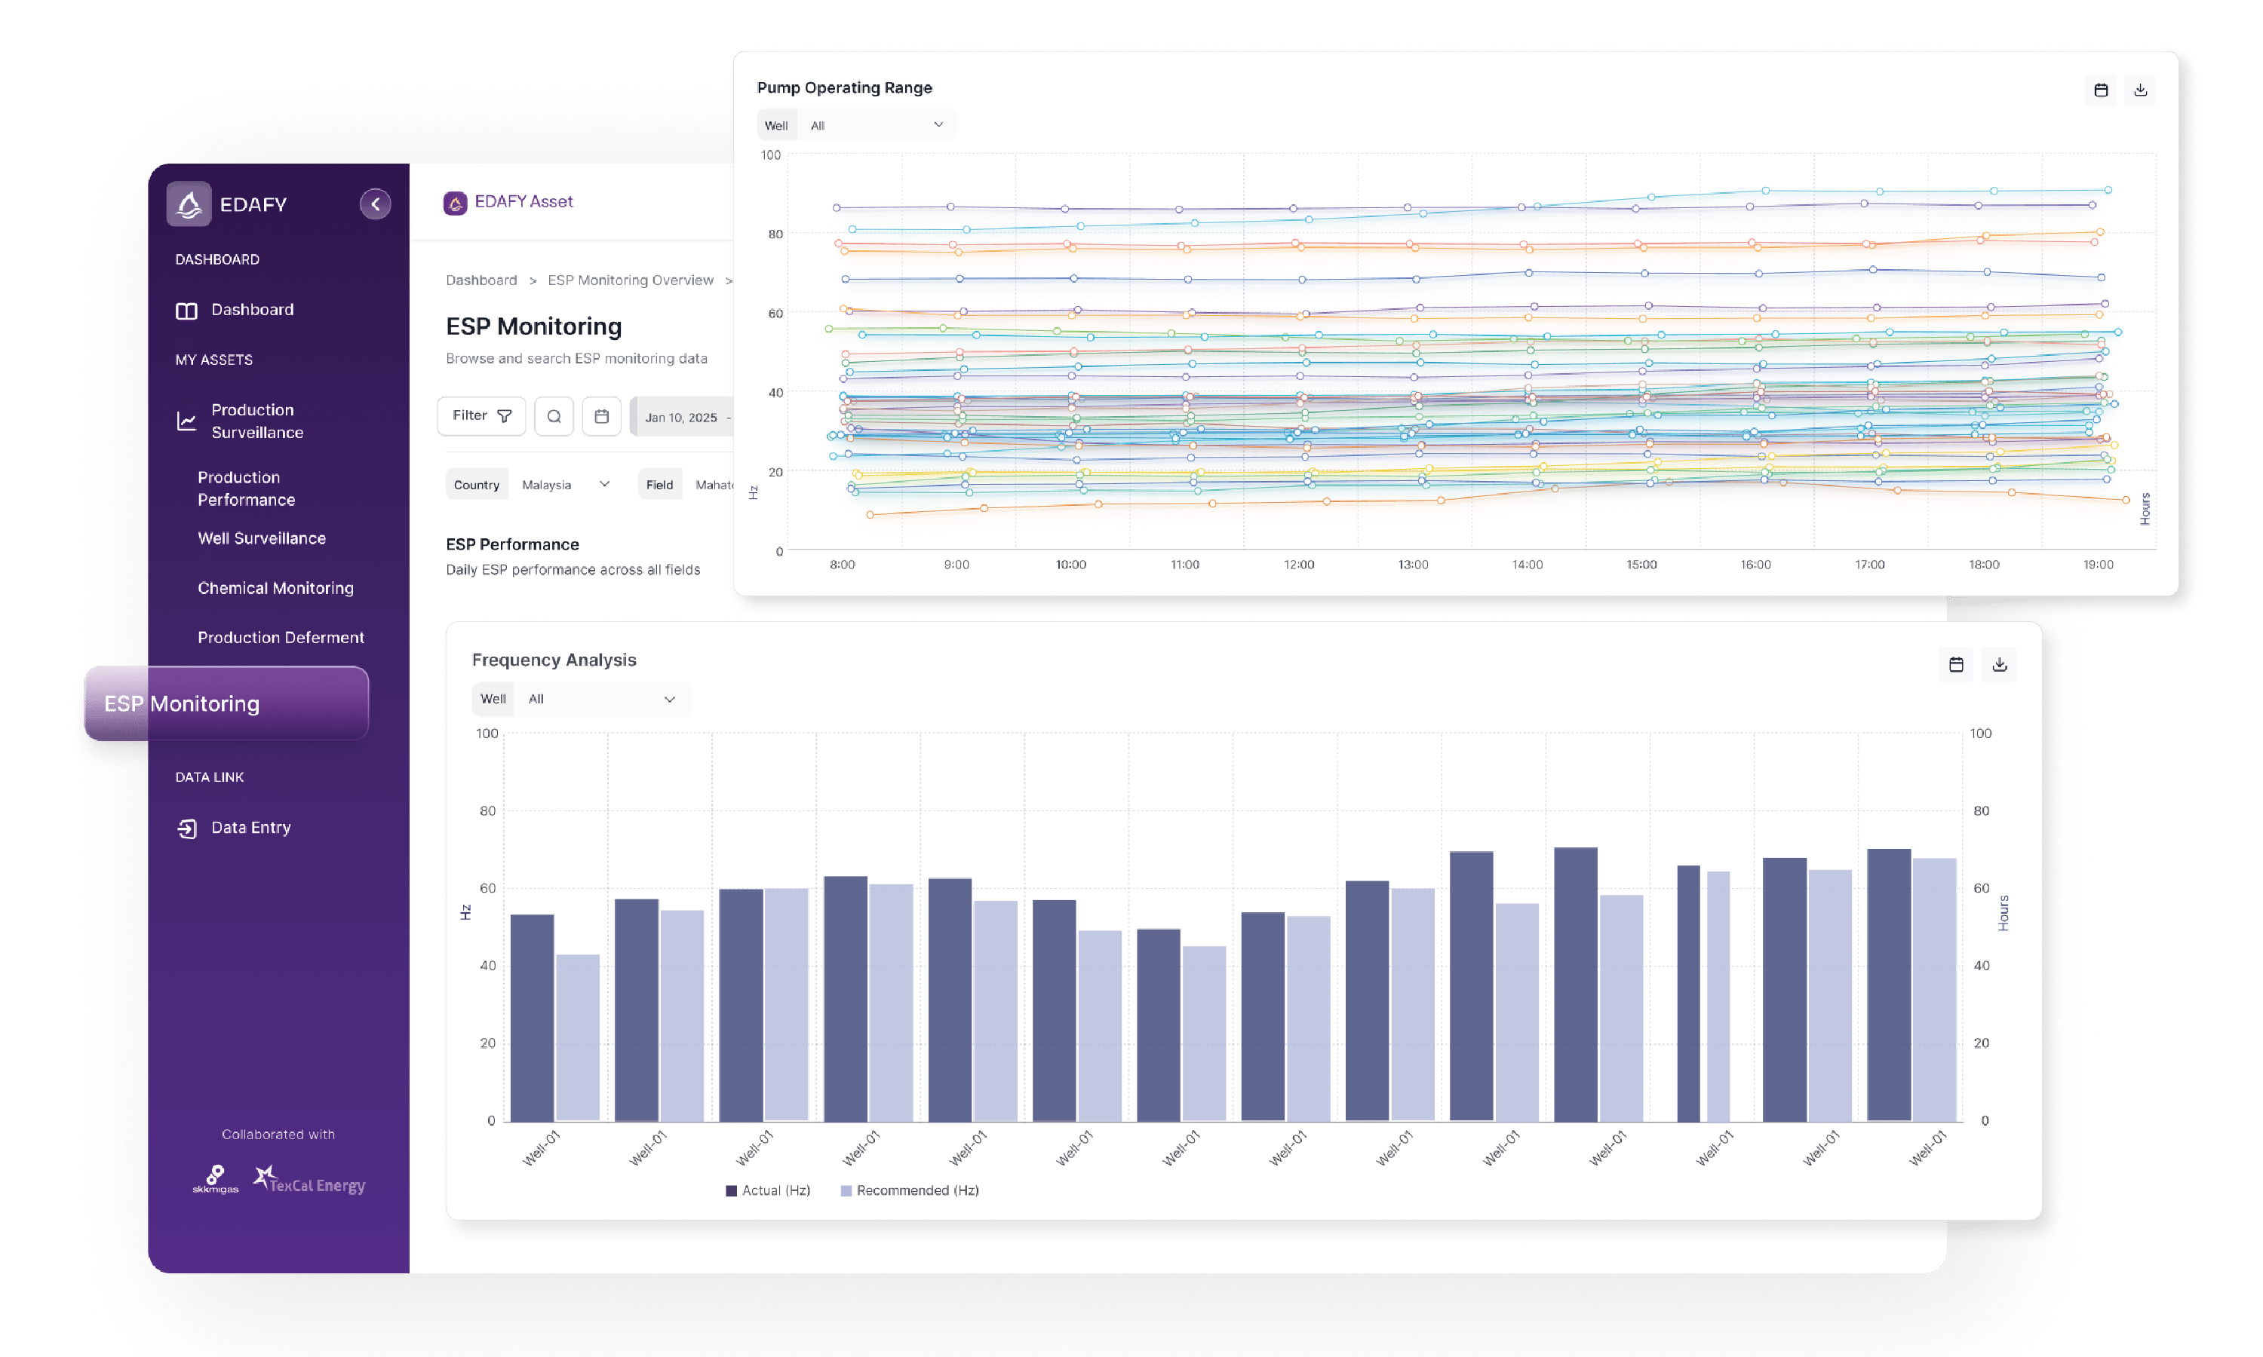Screen dimensions: 2263x1357
Task: Click the EDAFY logo in the sidebar
Action: pos(189,203)
